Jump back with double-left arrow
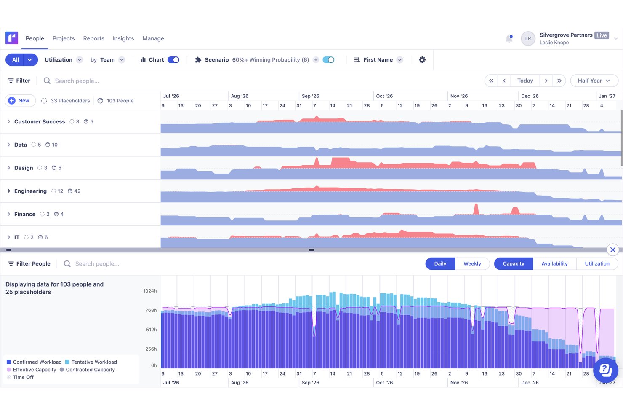The height and width of the screenshot is (416, 623). point(491,81)
